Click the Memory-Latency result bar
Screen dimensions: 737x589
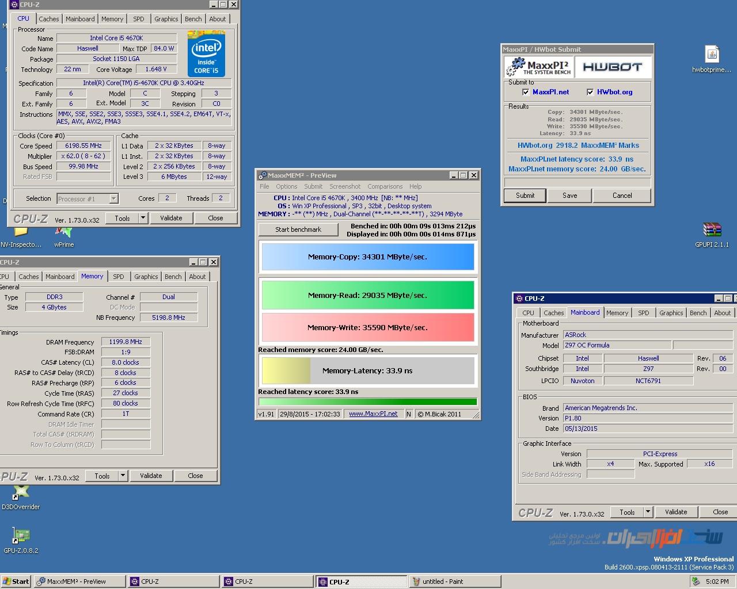(x=368, y=370)
